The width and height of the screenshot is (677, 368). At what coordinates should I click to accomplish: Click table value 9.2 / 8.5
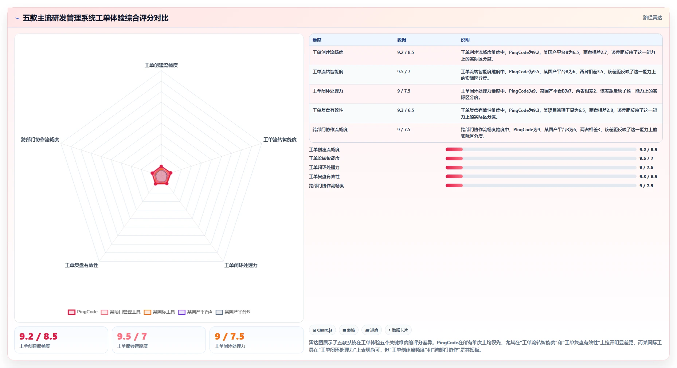point(406,52)
